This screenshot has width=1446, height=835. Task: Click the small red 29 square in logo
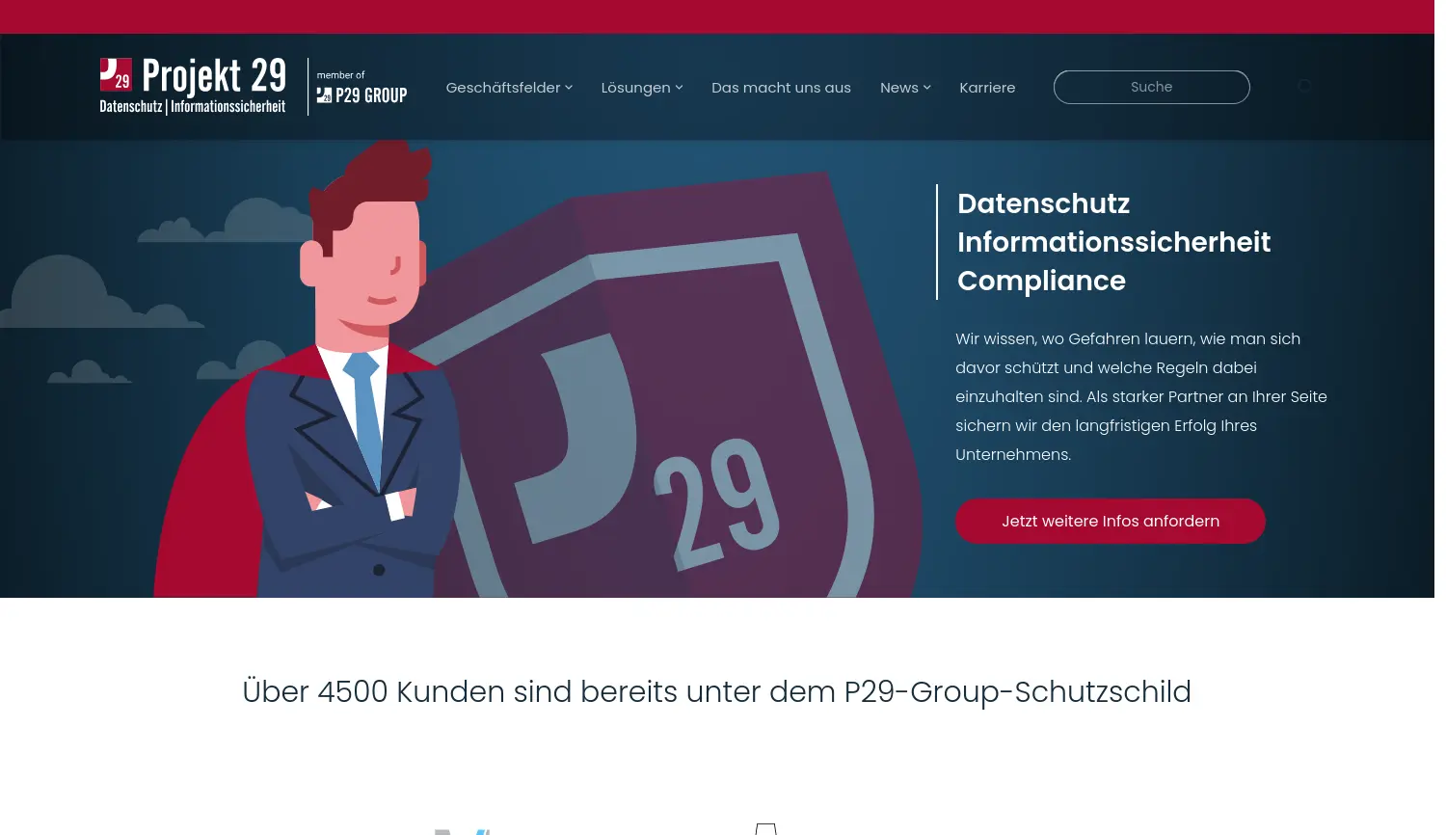click(116, 74)
